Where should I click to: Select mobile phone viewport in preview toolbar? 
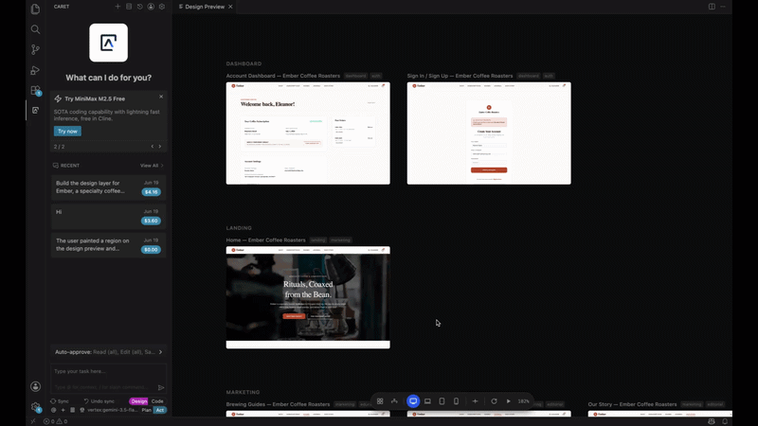pos(456,401)
